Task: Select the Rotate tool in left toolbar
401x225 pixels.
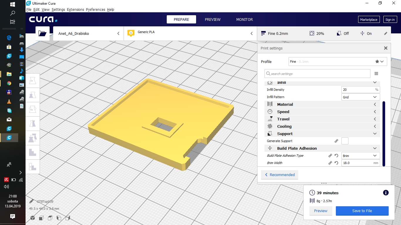Action: [x=33, y=109]
